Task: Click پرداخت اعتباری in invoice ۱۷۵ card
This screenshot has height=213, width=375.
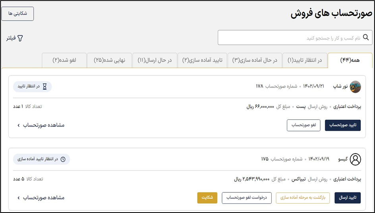Action: [347, 180]
